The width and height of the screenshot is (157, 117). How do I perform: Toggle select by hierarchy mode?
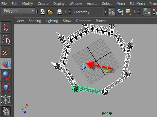[112, 12]
